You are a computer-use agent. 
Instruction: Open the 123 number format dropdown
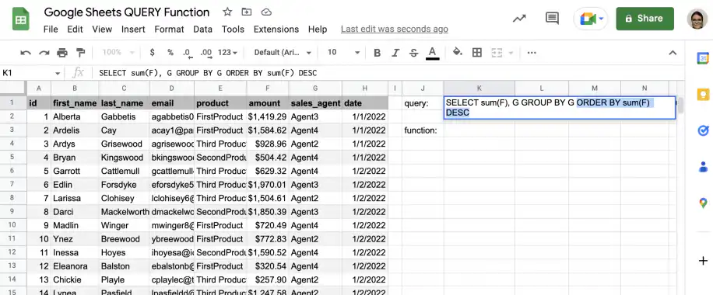(227, 53)
